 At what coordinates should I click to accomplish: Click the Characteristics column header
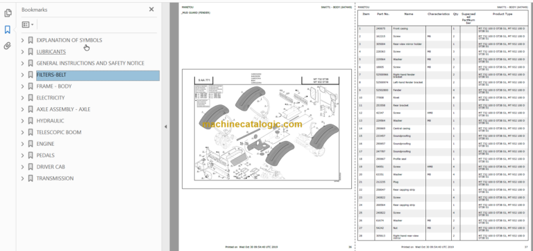pos(439,15)
